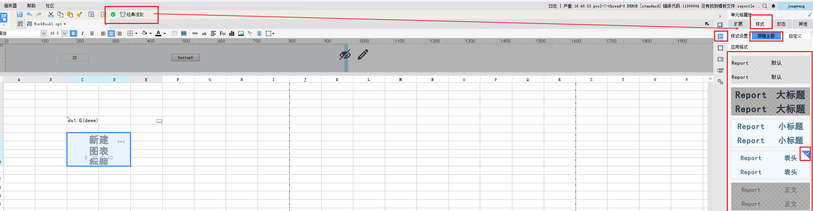The image size is (813, 211).
Task: Insert sub-report icon
Action: click(x=259, y=33)
